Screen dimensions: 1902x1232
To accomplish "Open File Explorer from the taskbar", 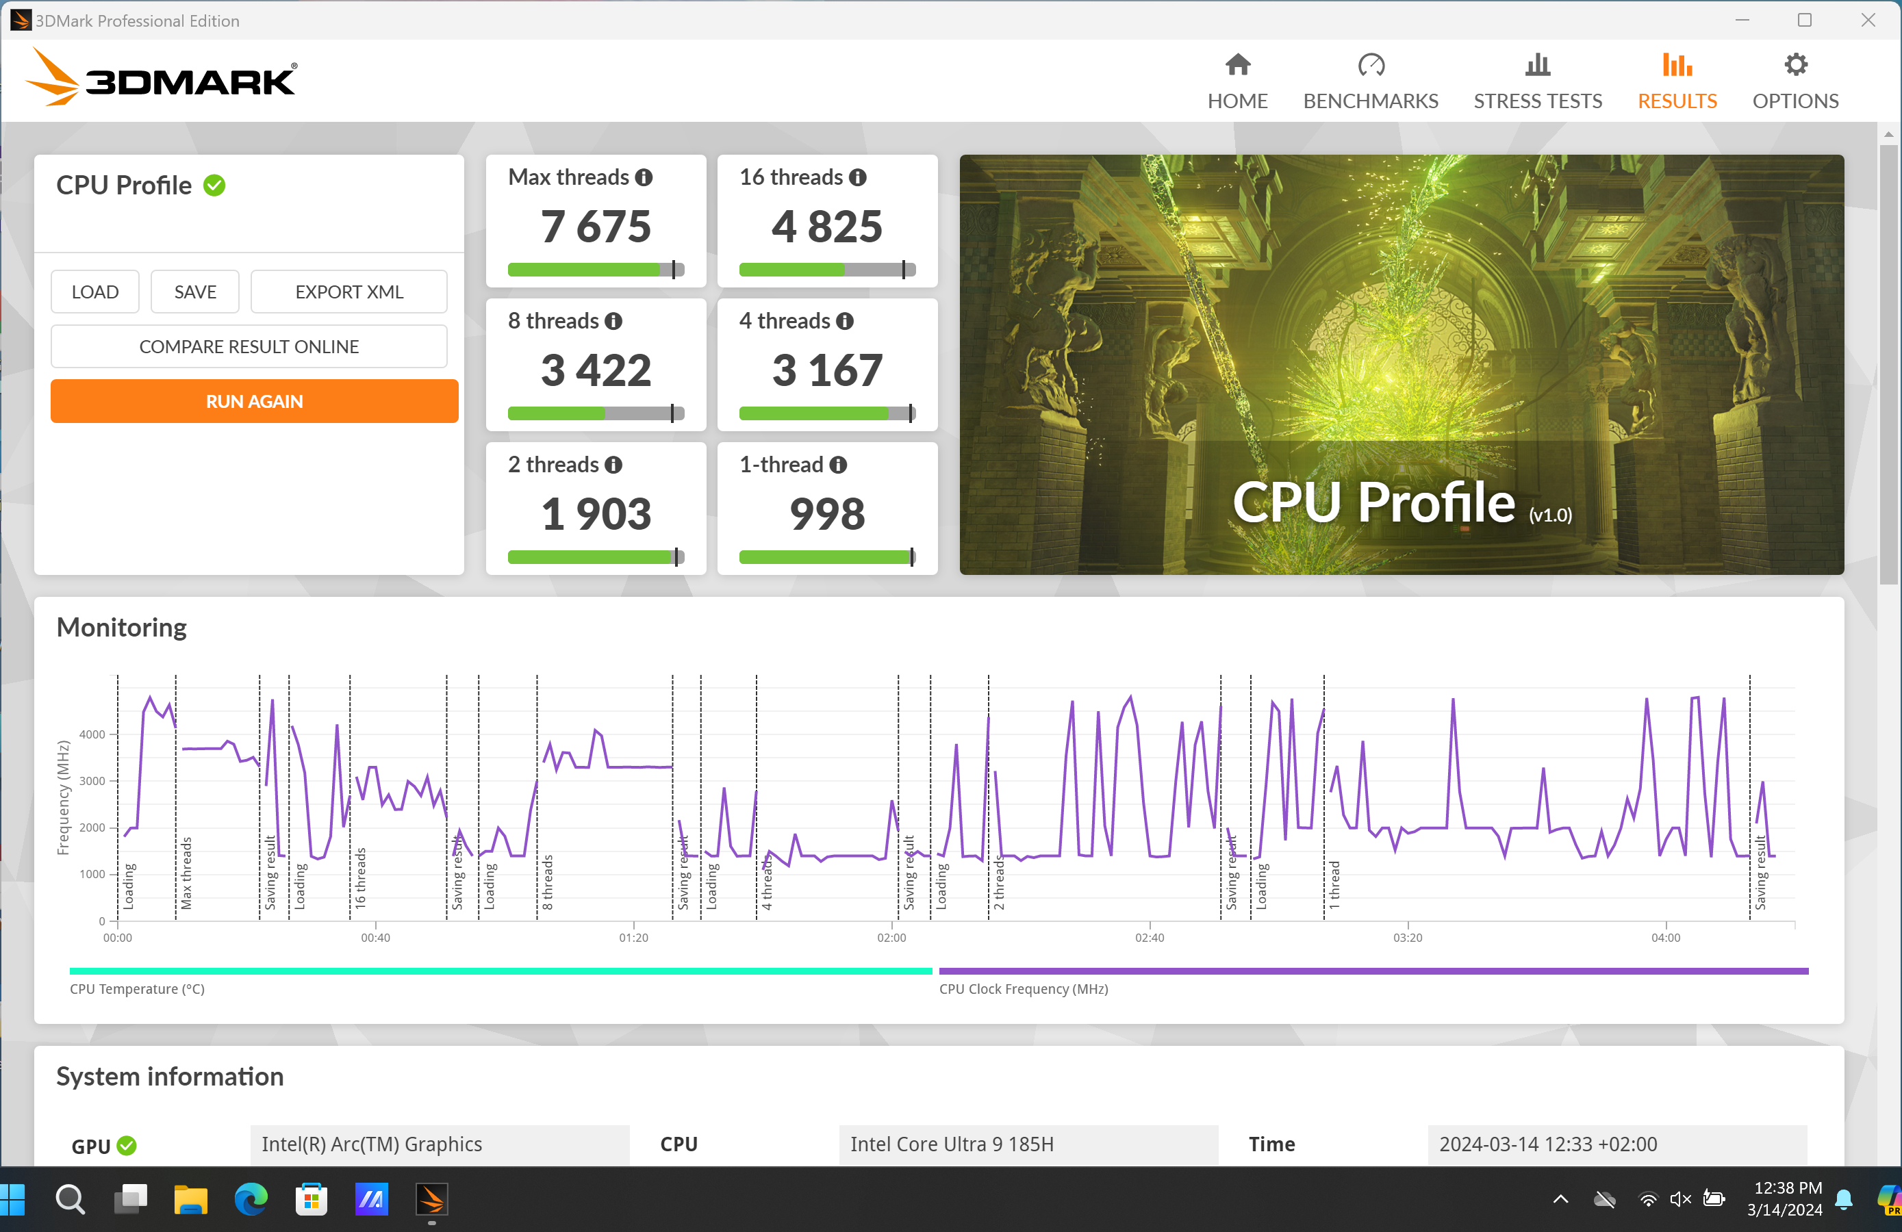I will 190,1199.
